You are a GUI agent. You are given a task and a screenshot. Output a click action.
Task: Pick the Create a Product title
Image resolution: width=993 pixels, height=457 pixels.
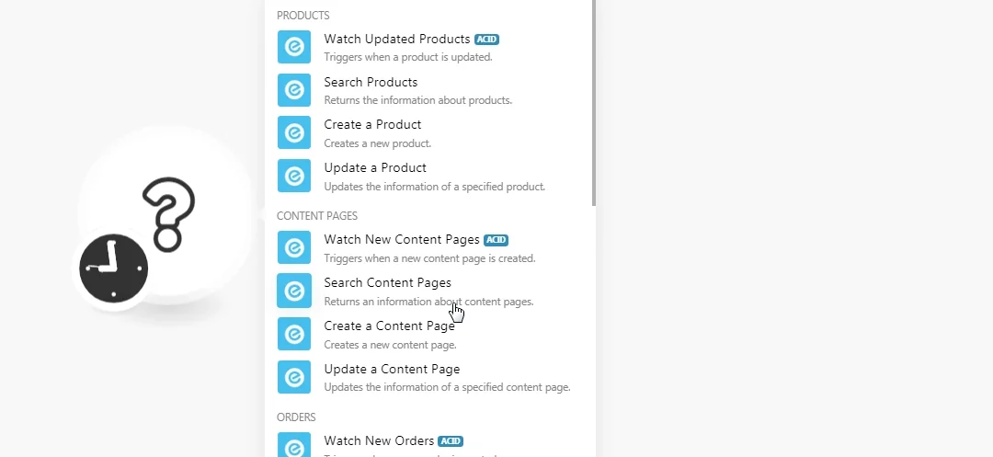pos(372,125)
